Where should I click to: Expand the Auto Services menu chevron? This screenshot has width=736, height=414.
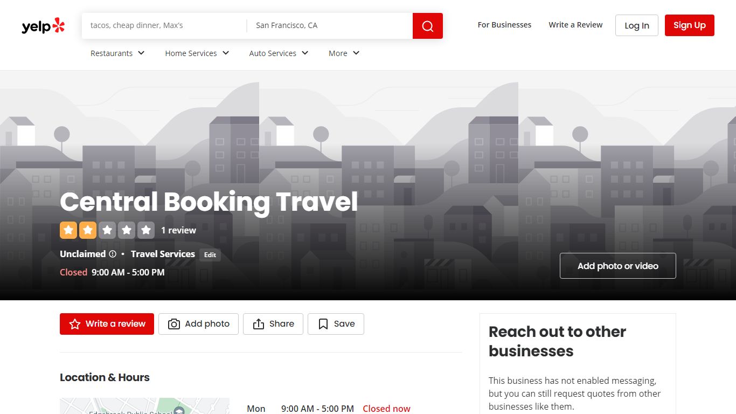point(305,53)
